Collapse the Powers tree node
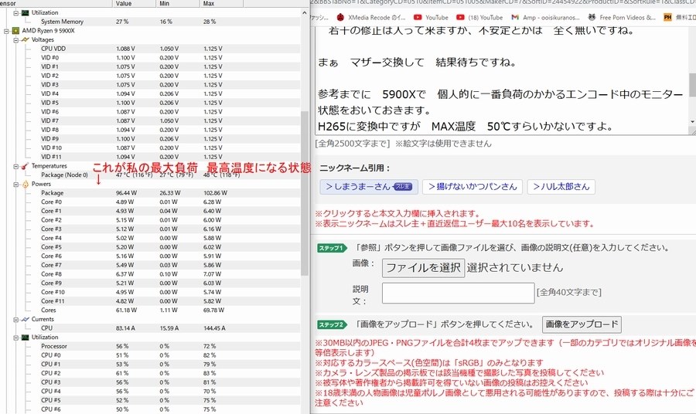The height and width of the screenshot is (414, 696). [x=16, y=185]
